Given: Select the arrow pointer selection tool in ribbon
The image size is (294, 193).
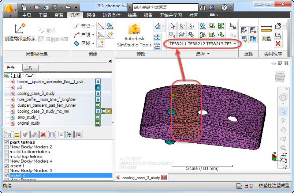Looking at the screenshot, I should tap(172, 26).
